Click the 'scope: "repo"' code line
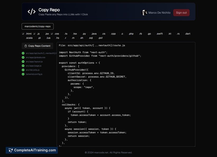The height and width of the screenshot is (157, 217). tap(84, 87)
